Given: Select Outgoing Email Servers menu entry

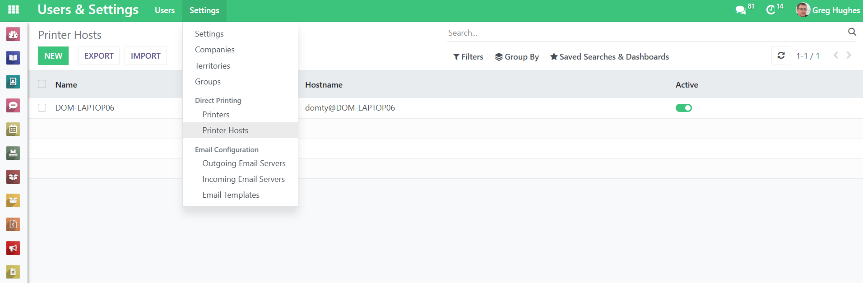Looking at the screenshot, I should tap(244, 163).
